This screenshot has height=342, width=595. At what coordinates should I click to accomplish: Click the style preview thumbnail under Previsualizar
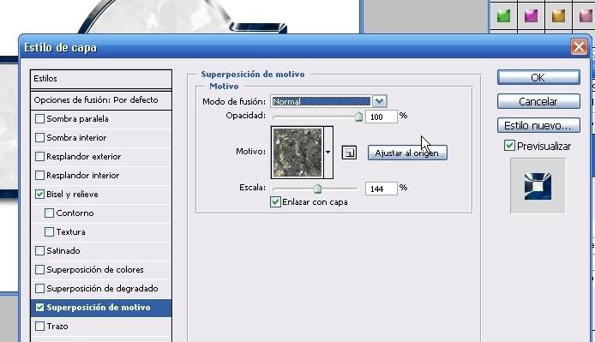538,186
